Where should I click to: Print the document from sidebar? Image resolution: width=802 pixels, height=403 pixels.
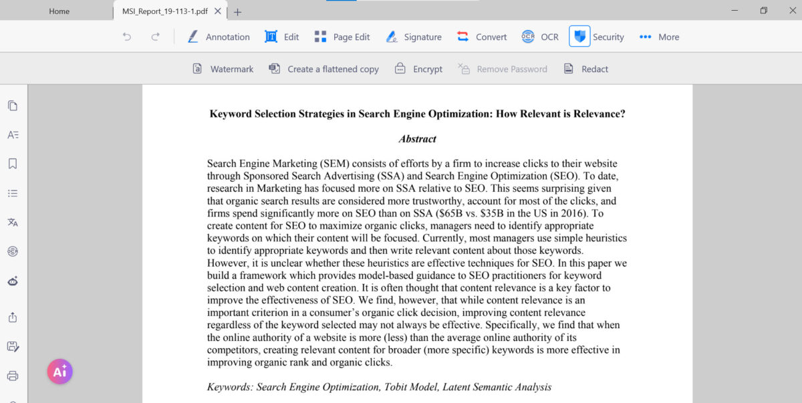(x=13, y=375)
